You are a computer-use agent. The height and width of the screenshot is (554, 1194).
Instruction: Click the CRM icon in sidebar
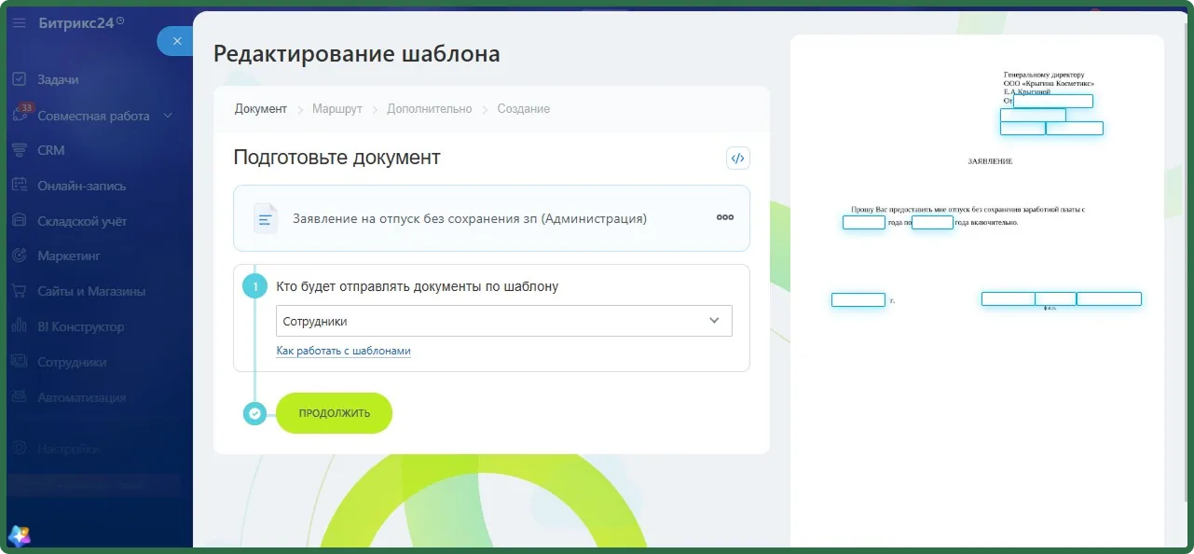click(19, 150)
